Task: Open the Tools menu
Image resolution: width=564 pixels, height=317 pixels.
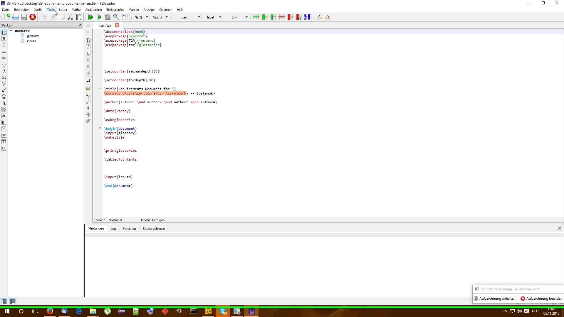Action: (x=51, y=10)
